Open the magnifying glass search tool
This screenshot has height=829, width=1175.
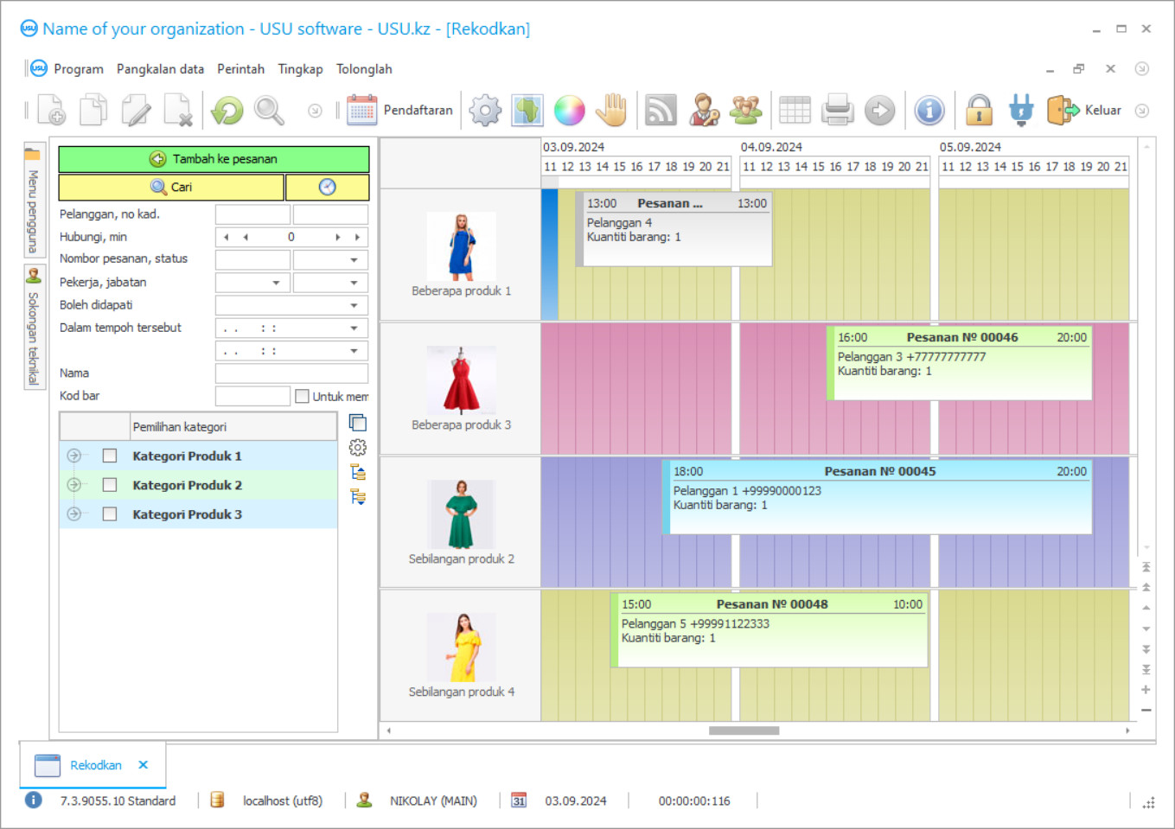pos(269,111)
